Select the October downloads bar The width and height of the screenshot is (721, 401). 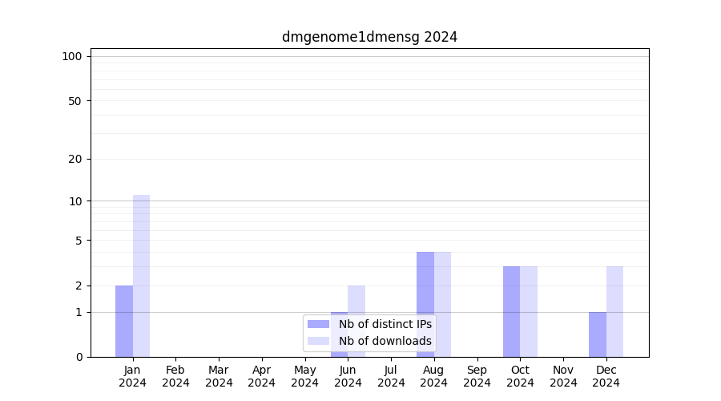pos(529,311)
